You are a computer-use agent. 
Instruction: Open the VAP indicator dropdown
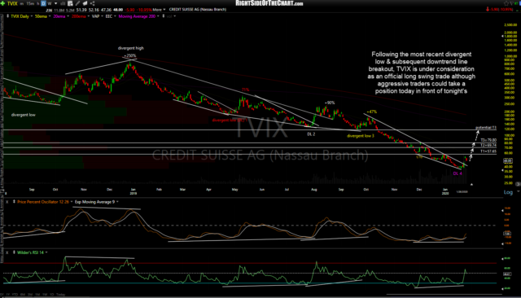[x=102, y=16]
